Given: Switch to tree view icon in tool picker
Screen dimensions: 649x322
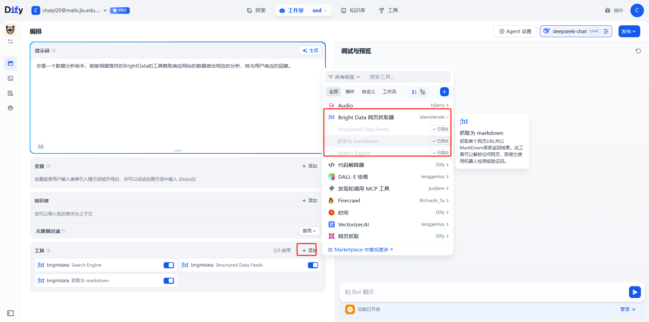Looking at the screenshot, I should coord(423,92).
